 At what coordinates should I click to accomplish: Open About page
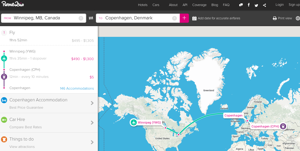pyautogui.click(x=173, y=5)
